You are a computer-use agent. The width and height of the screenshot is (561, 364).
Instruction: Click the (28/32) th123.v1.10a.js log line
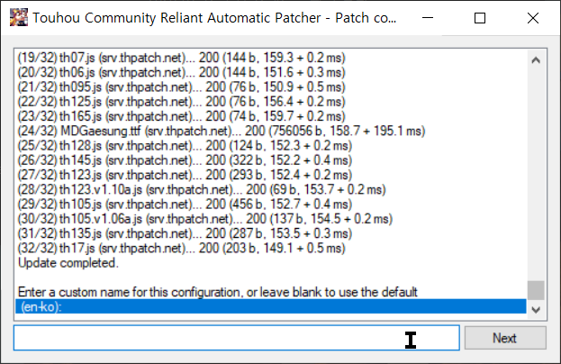202,190
